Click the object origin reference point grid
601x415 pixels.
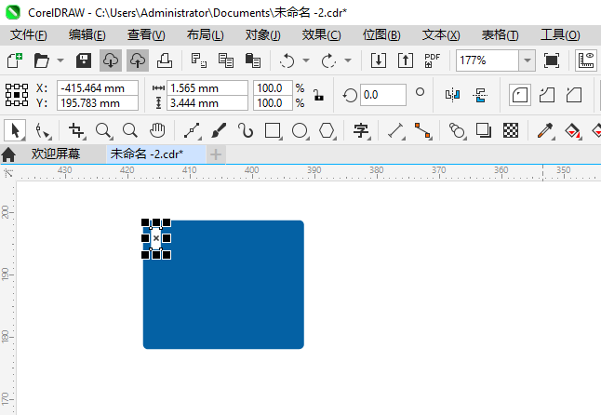(17, 95)
